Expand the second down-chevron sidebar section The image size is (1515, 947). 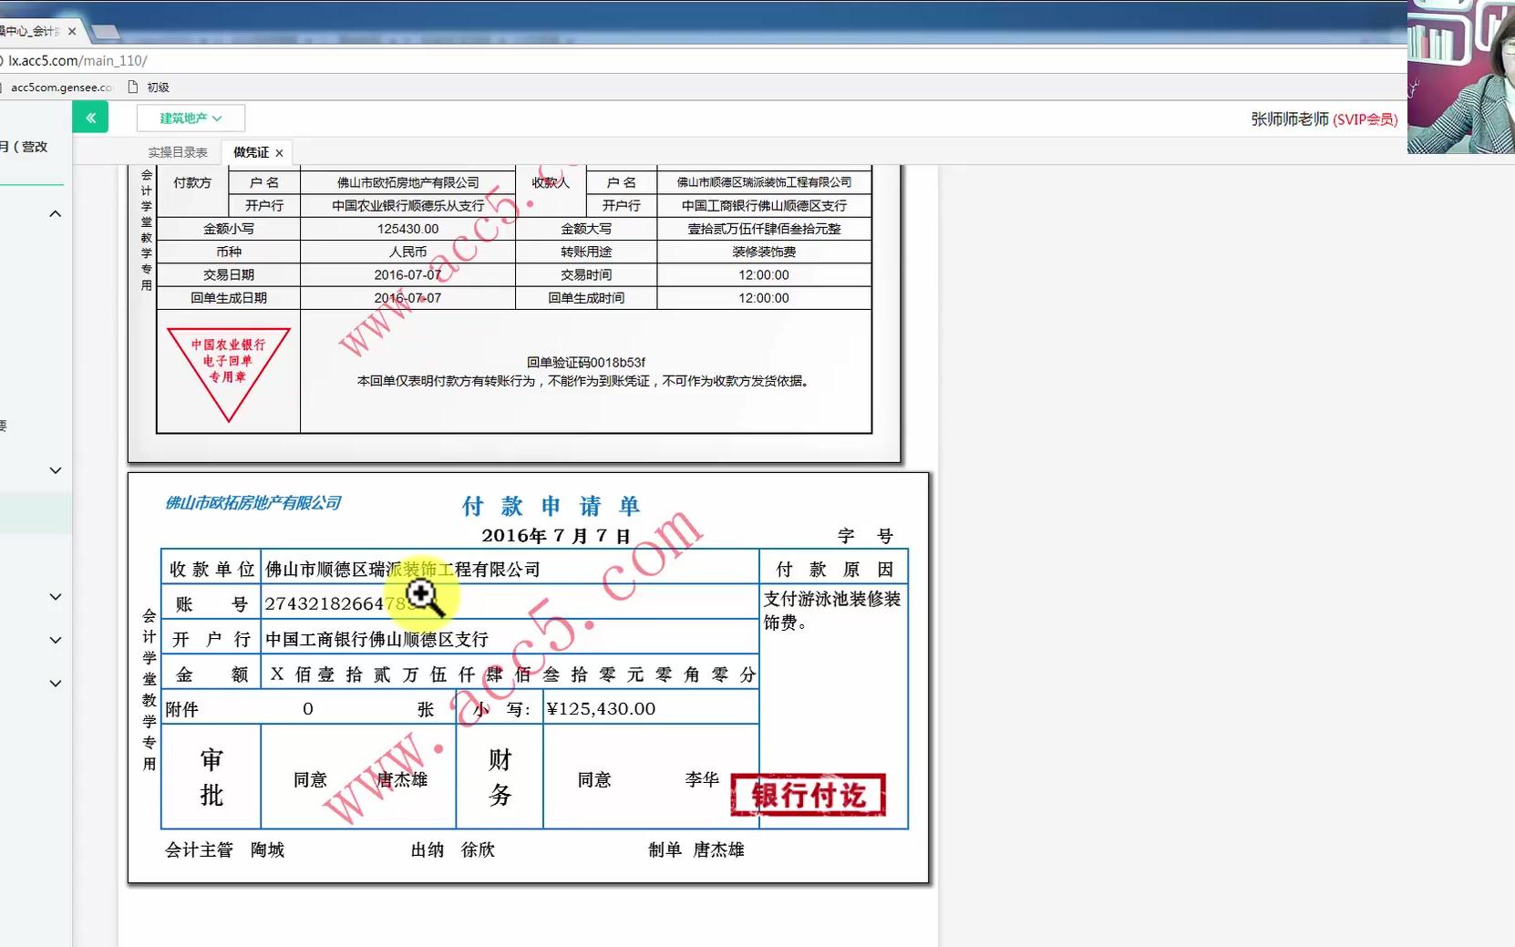coord(56,597)
